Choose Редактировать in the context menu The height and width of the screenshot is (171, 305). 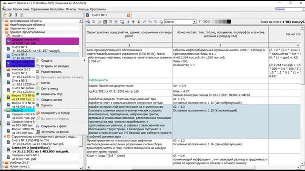pos(61,72)
